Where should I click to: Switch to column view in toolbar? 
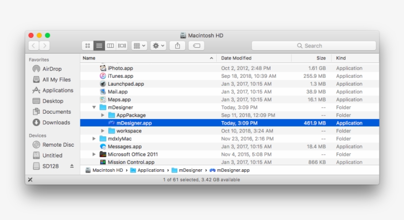(110, 46)
